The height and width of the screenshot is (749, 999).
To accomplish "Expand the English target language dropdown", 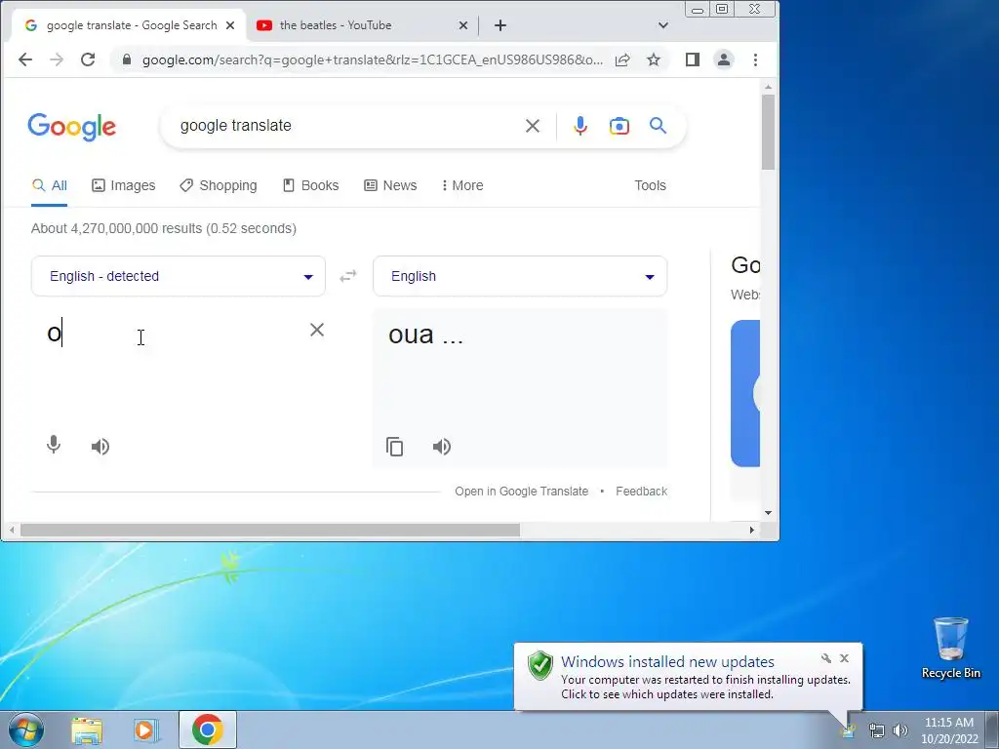I will pos(520,276).
